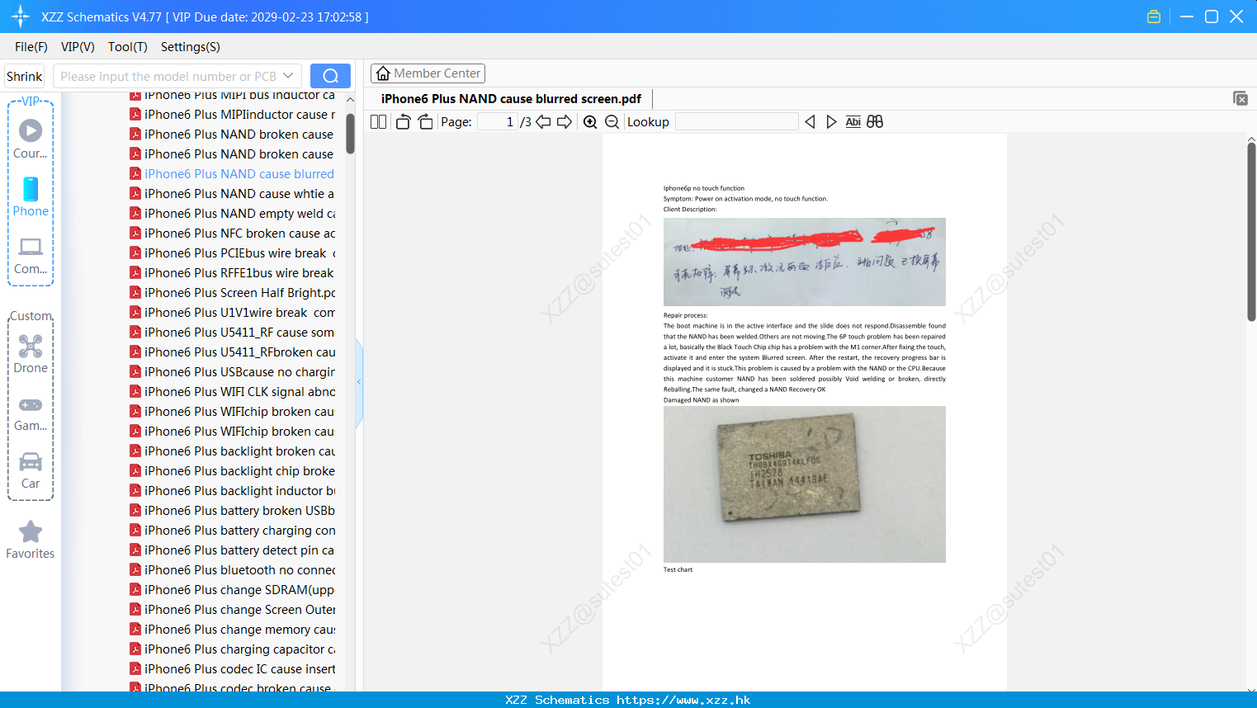The width and height of the screenshot is (1257, 708).
Task: Click the page number field
Action: (x=497, y=122)
